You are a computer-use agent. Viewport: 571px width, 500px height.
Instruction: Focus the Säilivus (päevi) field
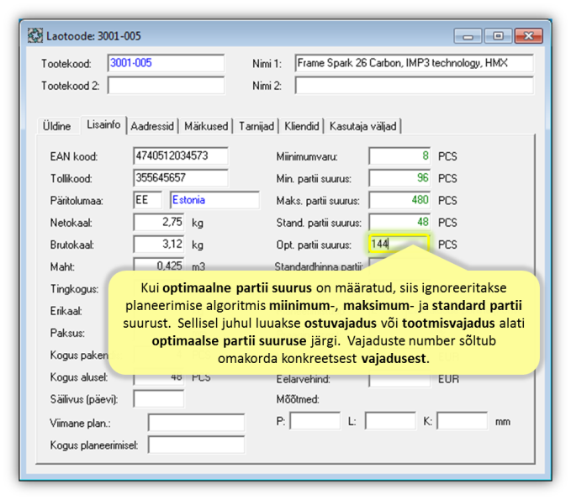pos(159,399)
